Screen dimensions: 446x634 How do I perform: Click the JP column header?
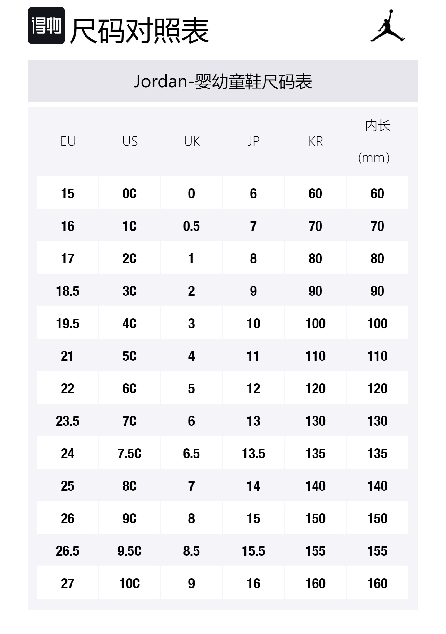253,142
